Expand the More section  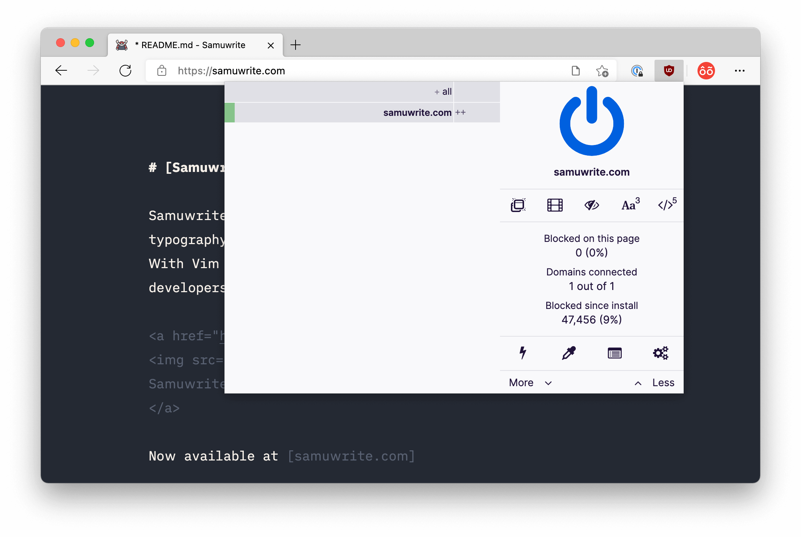[x=530, y=383]
